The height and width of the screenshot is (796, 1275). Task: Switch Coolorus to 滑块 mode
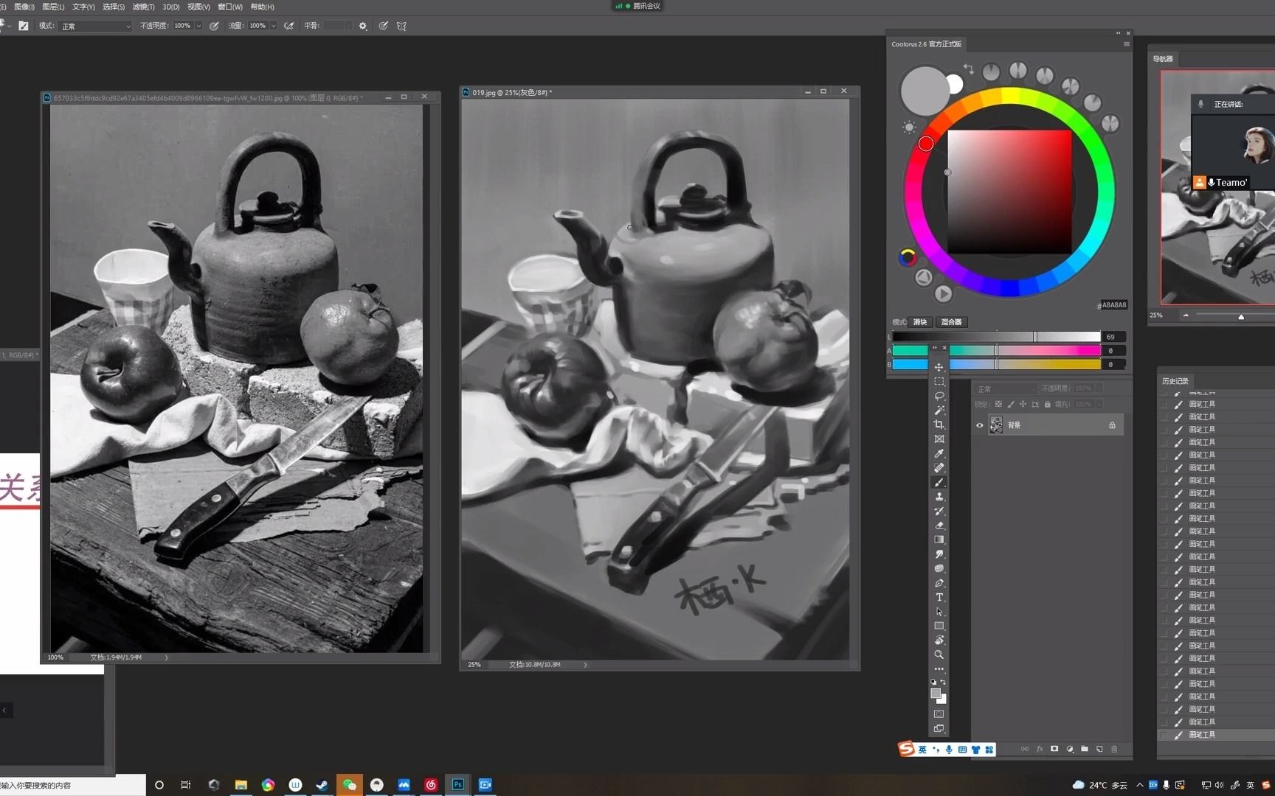[920, 322]
